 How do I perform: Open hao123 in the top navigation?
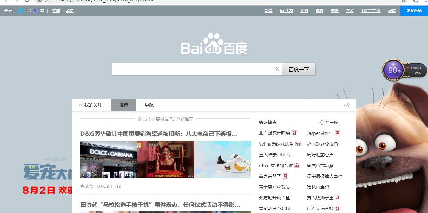click(x=286, y=11)
